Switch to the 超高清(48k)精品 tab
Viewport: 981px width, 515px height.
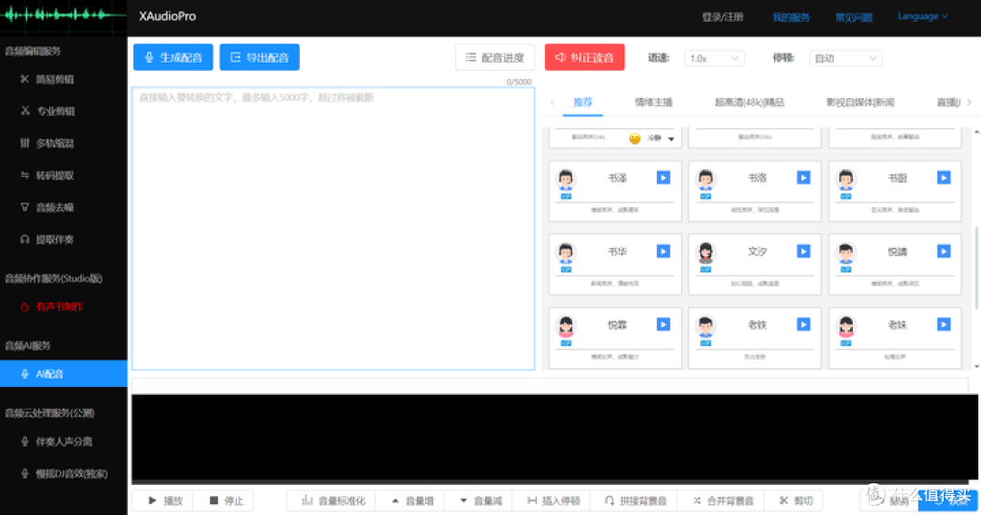point(748,102)
